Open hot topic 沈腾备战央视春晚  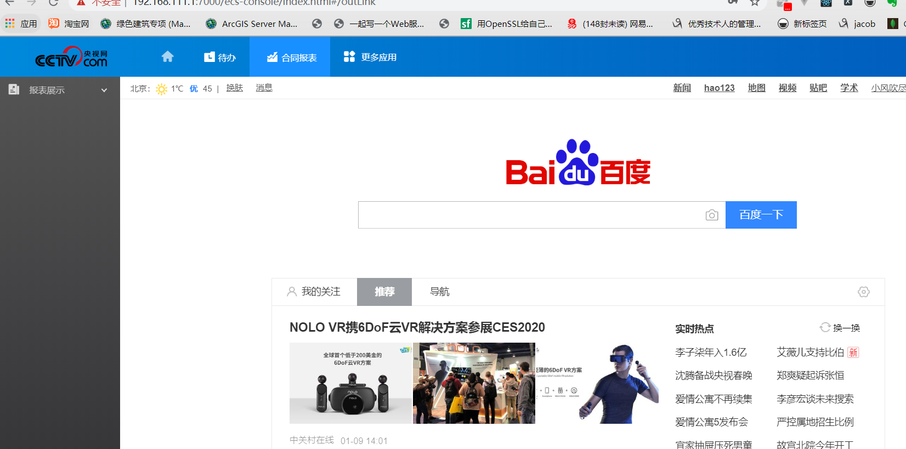(x=714, y=376)
